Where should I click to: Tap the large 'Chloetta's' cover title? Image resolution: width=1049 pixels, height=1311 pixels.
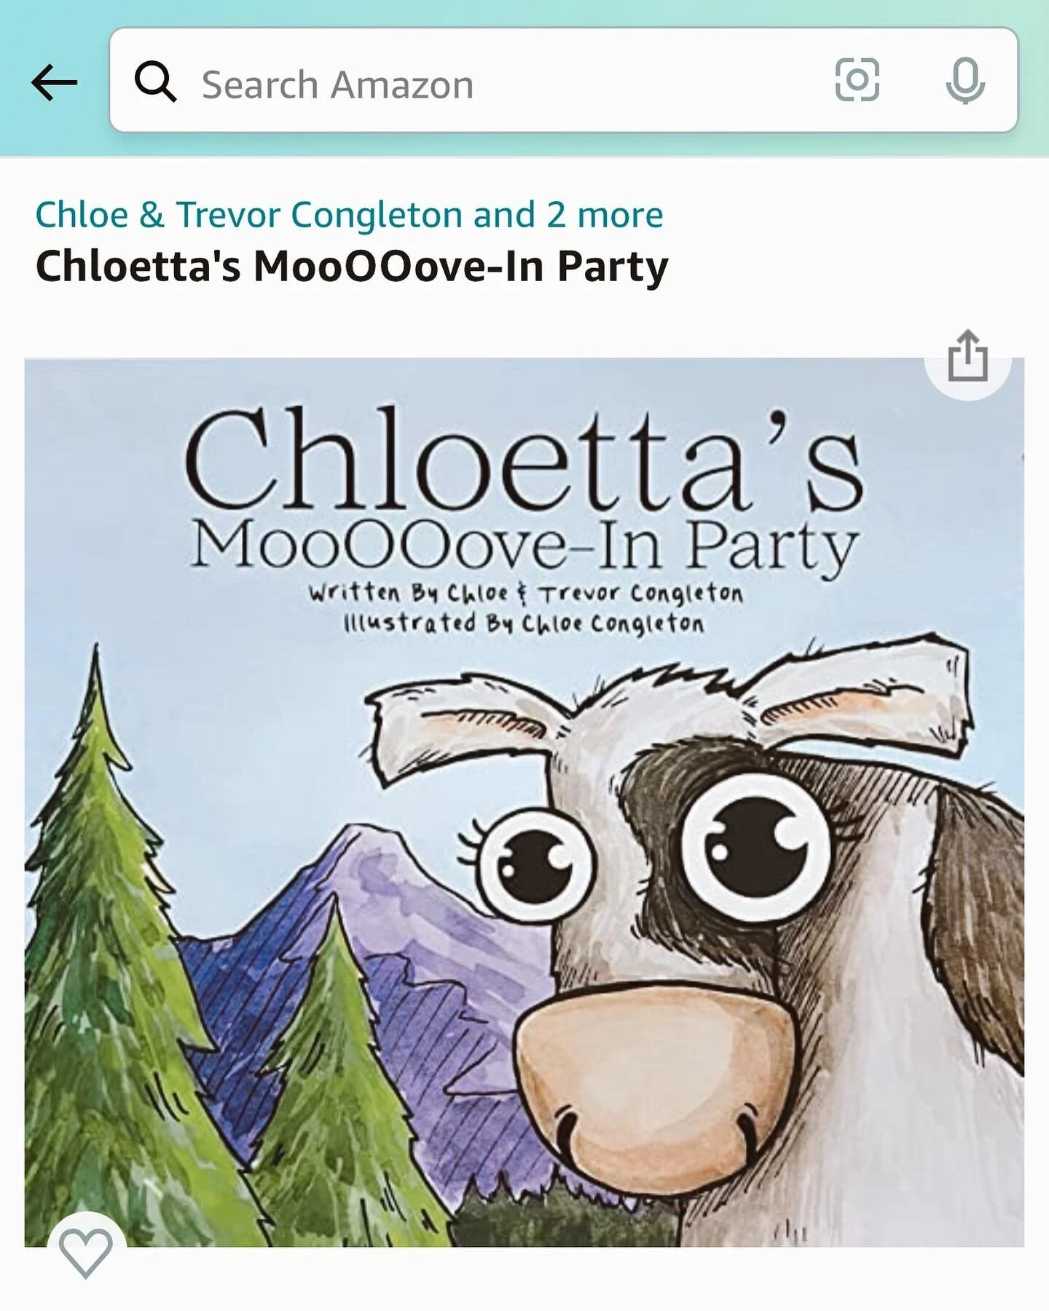click(x=523, y=458)
